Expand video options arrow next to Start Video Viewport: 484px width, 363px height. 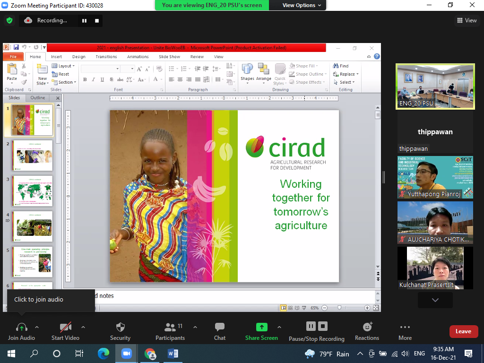click(83, 327)
